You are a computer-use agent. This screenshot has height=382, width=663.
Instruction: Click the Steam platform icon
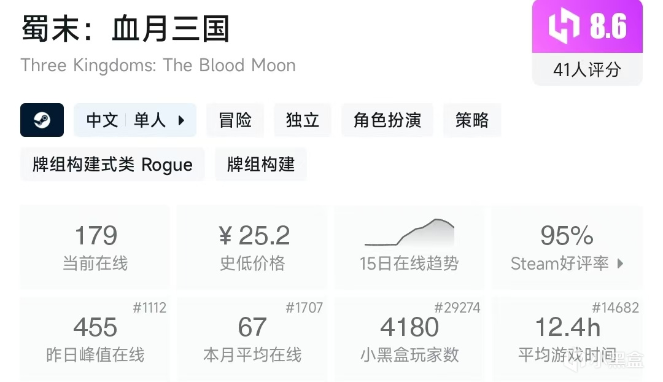[42, 120]
